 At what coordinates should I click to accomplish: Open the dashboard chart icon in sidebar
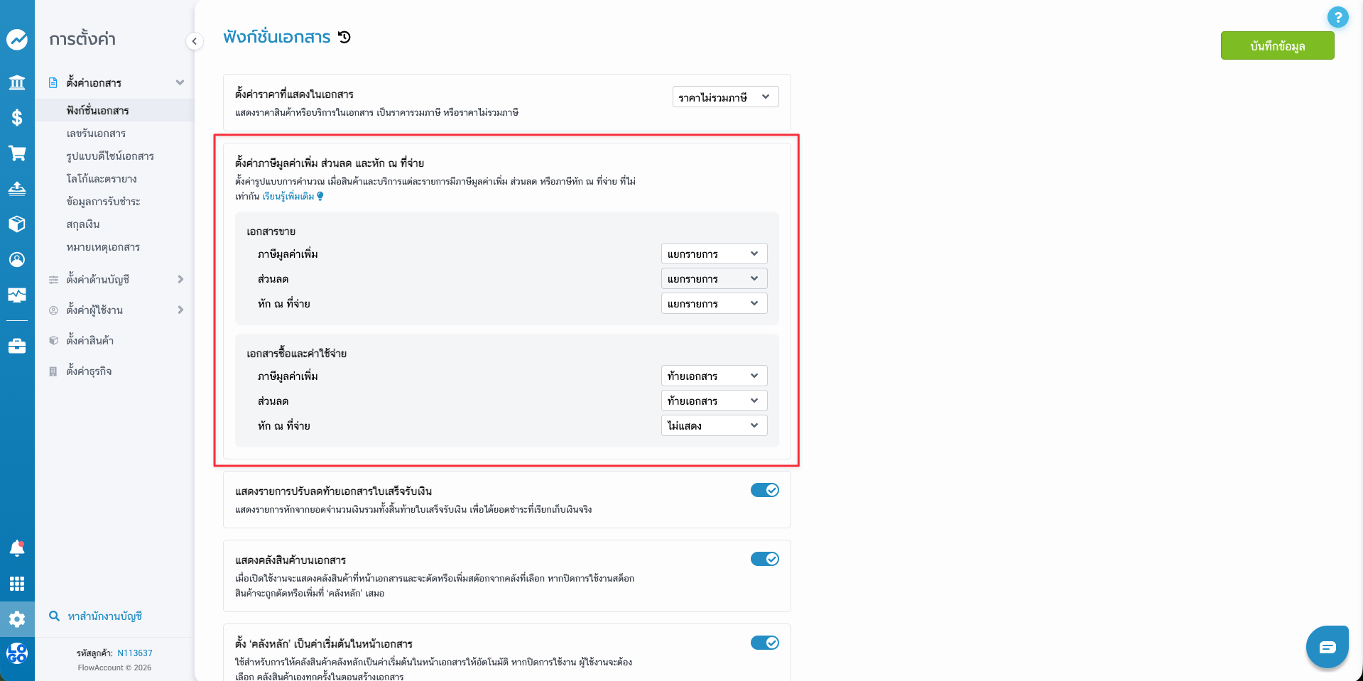[x=17, y=39]
